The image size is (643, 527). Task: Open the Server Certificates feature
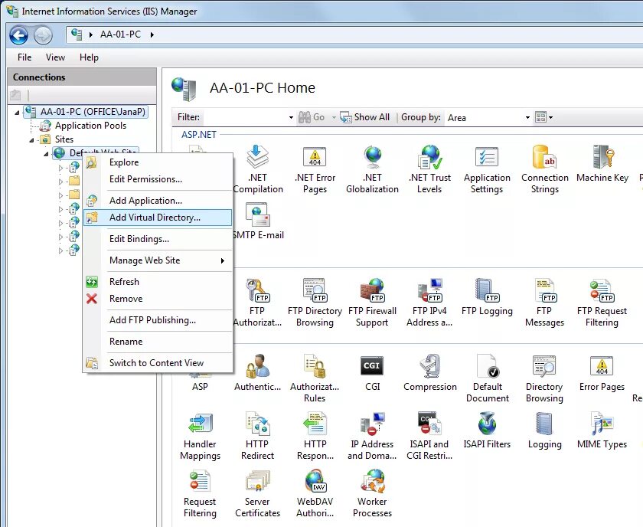(x=257, y=493)
